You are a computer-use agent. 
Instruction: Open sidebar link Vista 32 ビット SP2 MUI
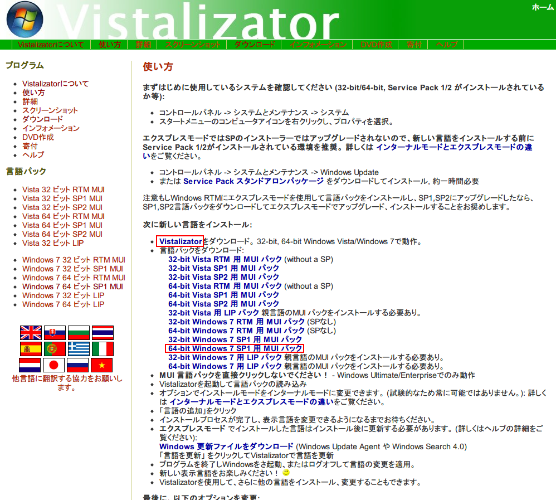62,207
